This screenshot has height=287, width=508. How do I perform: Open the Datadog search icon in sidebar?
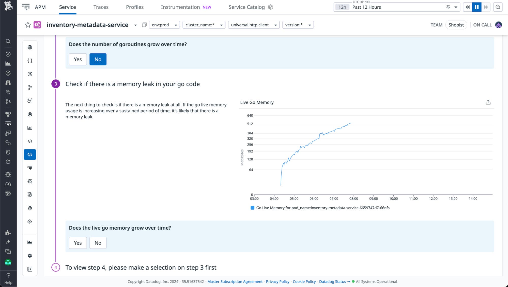8,41
